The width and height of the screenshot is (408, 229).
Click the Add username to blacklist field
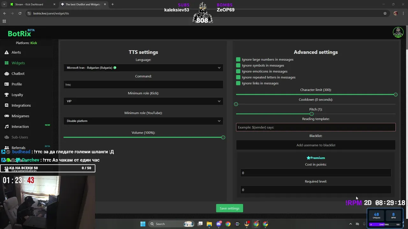(x=316, y=145)
